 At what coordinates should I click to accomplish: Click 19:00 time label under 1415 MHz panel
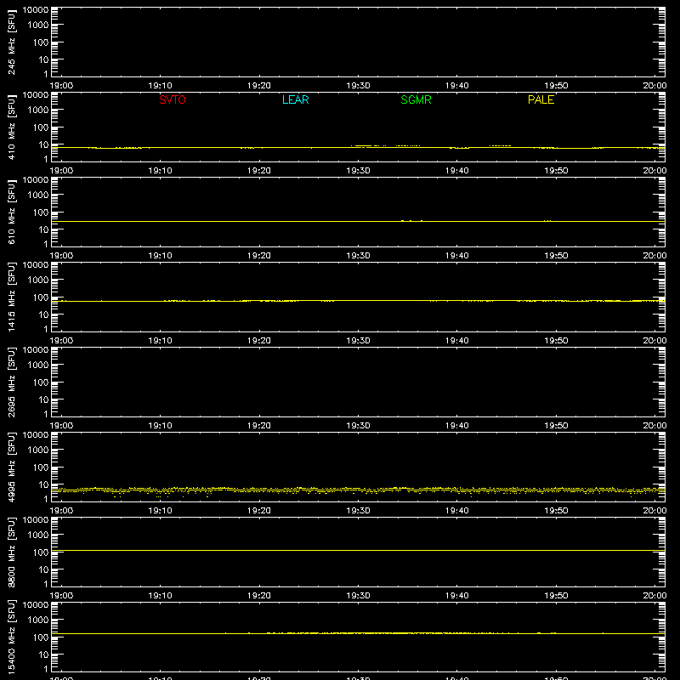click(x=61, y=341)
